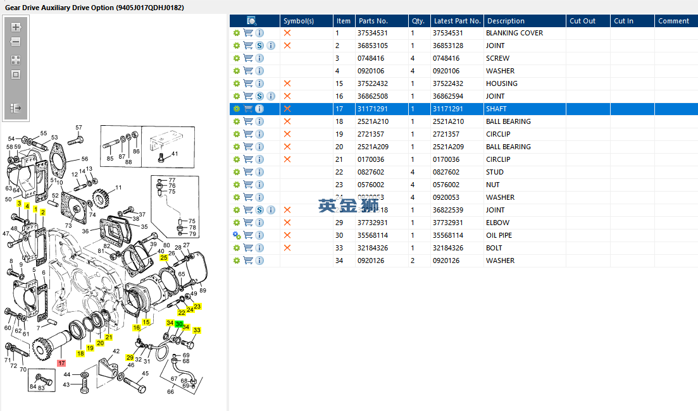Select yellow callout 18 in diagram
Image resolution: width=698 pixels, height=411 pixels.
80,353
